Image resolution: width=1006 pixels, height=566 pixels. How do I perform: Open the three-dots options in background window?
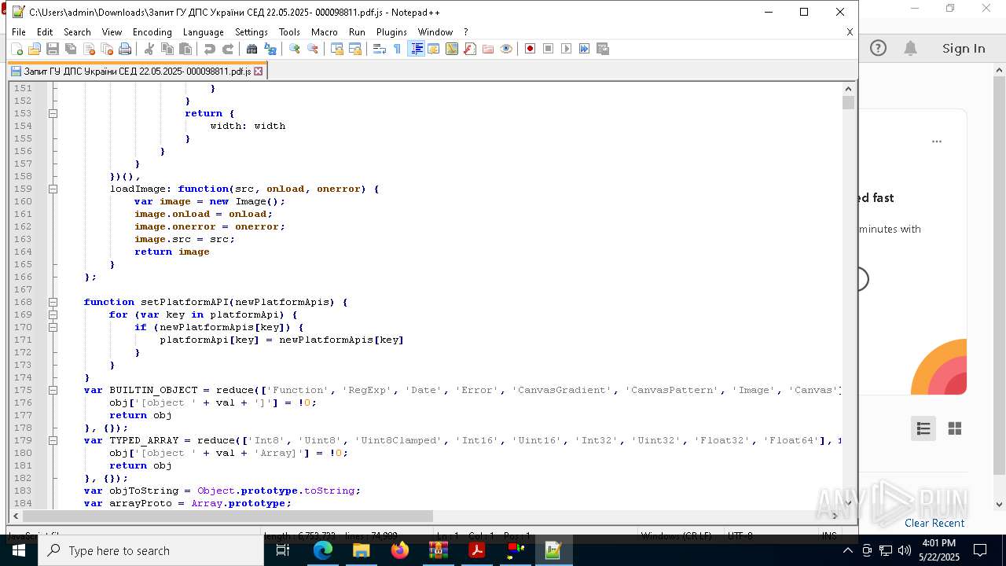coord(937,141)
